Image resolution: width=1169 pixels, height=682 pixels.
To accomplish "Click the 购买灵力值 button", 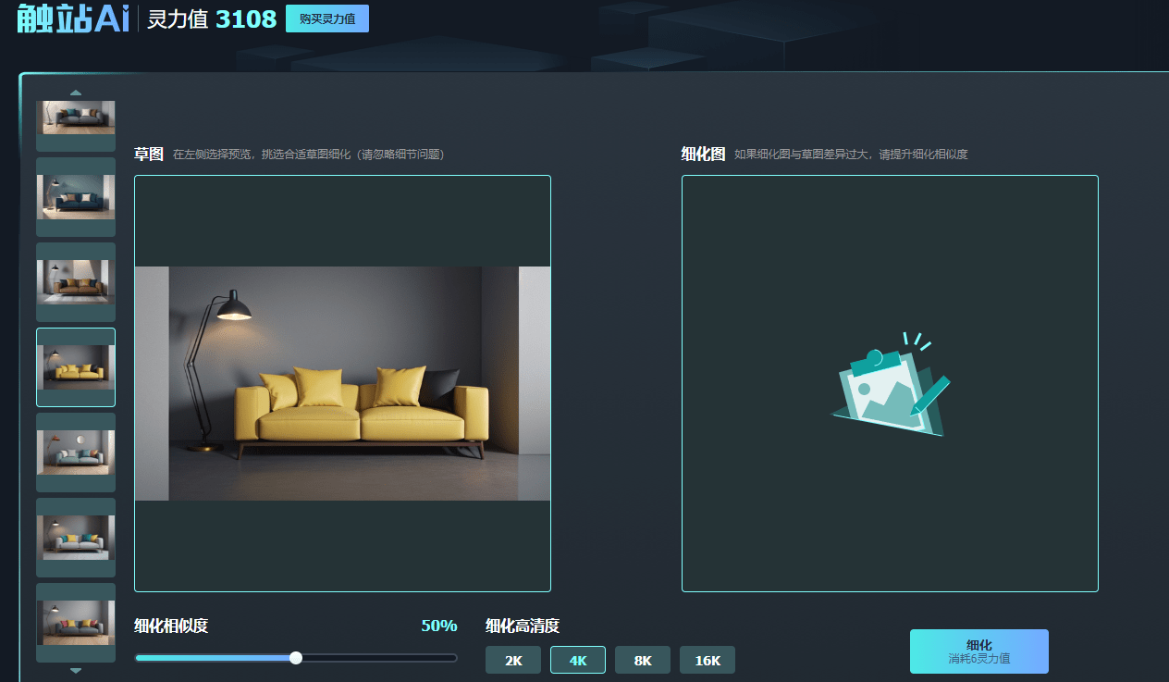I will (x=327, y=19).
